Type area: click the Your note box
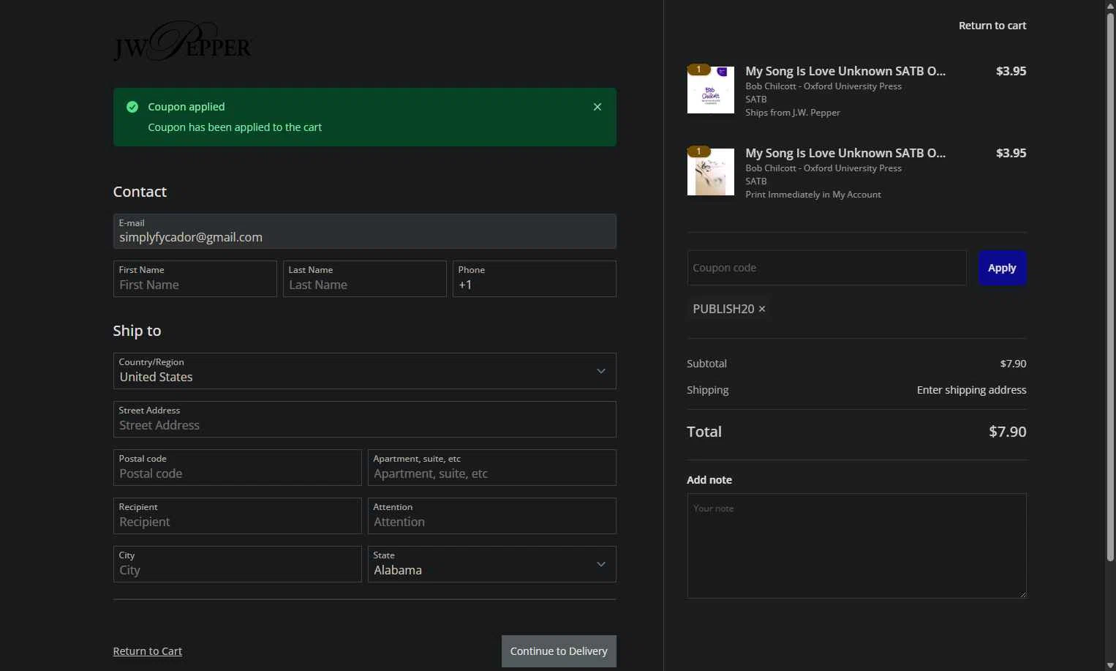Screen dimensions: 1116x671 click(x=856, y=546)
